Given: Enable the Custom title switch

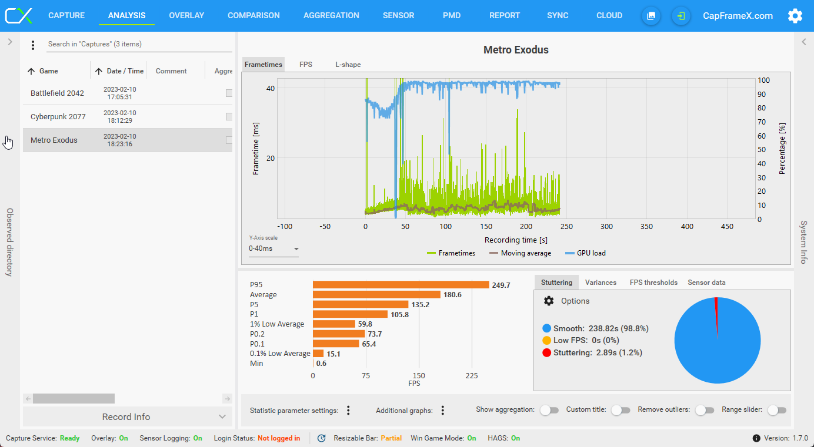Looking at the screenshot, I should [620, 410].
